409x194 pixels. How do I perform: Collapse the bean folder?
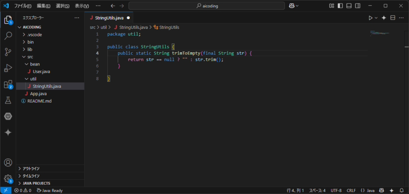point(50,64)
